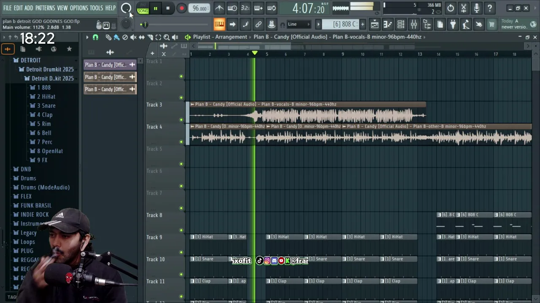Open the 1 808 folder

[40, 88]
